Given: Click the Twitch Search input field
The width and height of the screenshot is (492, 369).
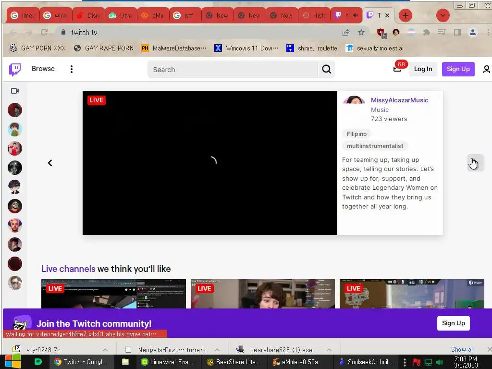Looking at the screenshot, I should [233, 69].
